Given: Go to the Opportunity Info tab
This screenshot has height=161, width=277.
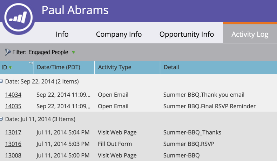Looking at the screenshot, I should click(187, 34).
